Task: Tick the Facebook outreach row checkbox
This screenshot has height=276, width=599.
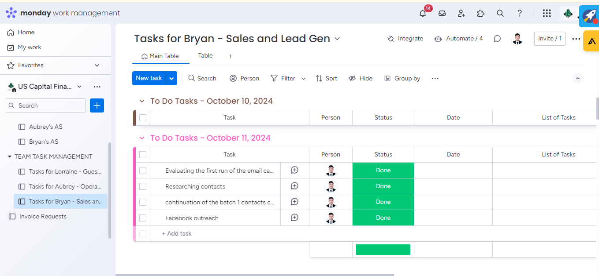Action: [143, 218]
